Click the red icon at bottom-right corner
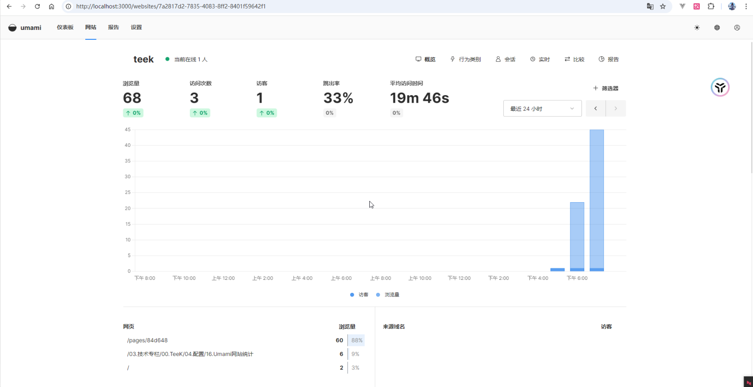The height and width of the screenshot is (387, 753). (749, 382)
